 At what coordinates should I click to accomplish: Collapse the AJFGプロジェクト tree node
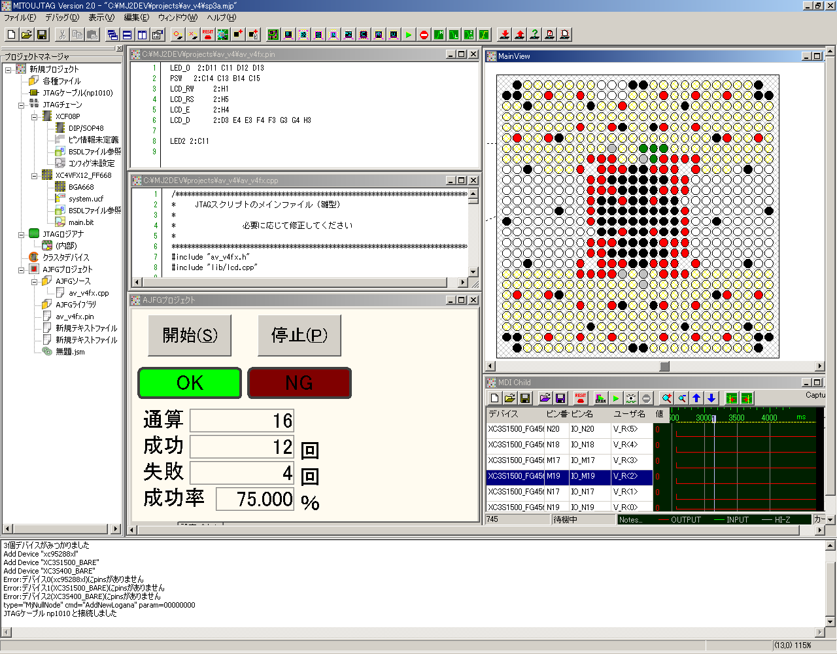click(22, 269)
